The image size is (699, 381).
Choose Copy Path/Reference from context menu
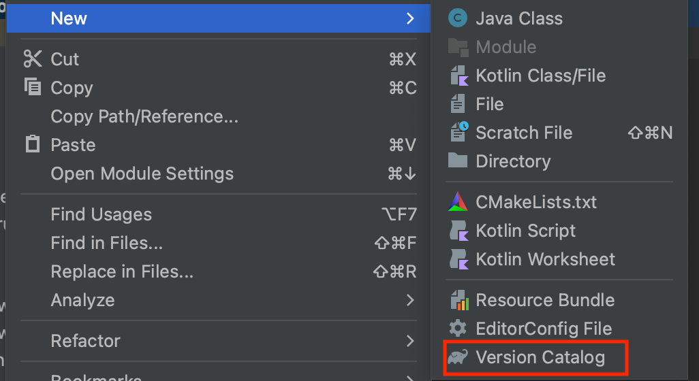click(x=144, y=116)
